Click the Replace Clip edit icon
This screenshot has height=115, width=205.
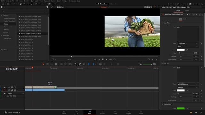coord(70,64)
